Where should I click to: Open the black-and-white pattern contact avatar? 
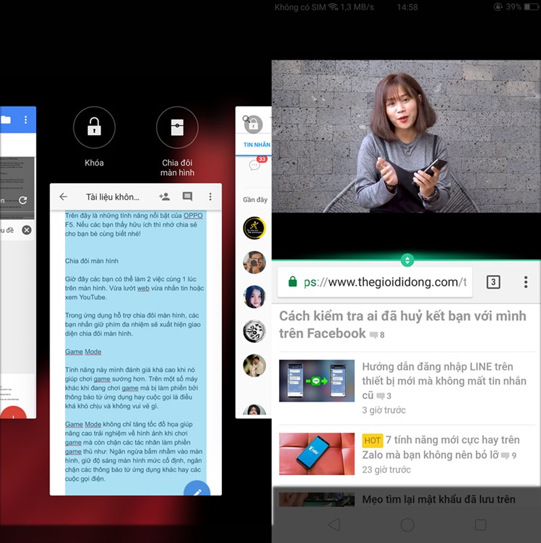255,331
